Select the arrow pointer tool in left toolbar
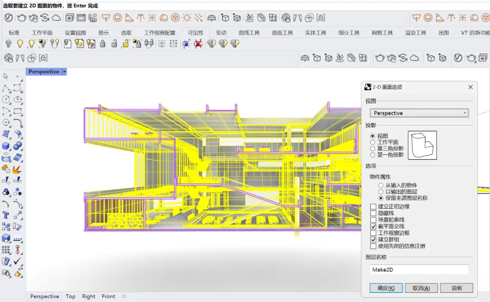Viewport: 490px width, 302px height. [5, 76]
